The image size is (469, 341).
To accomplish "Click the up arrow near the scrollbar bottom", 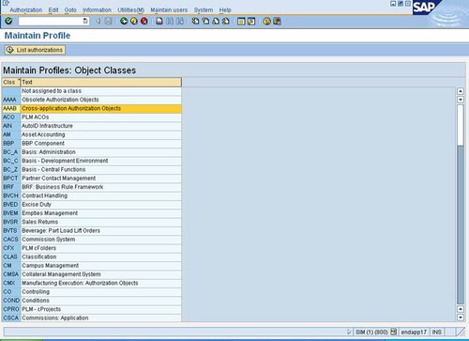I will point(461,309).
